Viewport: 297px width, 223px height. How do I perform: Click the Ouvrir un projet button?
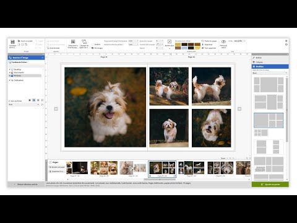pos(25,41)
